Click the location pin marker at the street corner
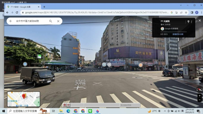Image resolution: width=203 pixels, height=114 pixels. [104, 65]
